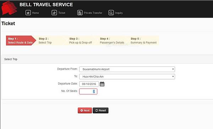Select Hua-Hin/Cha-Am destination field
This screenshot has width=213, height=129.
coord(127,77)
